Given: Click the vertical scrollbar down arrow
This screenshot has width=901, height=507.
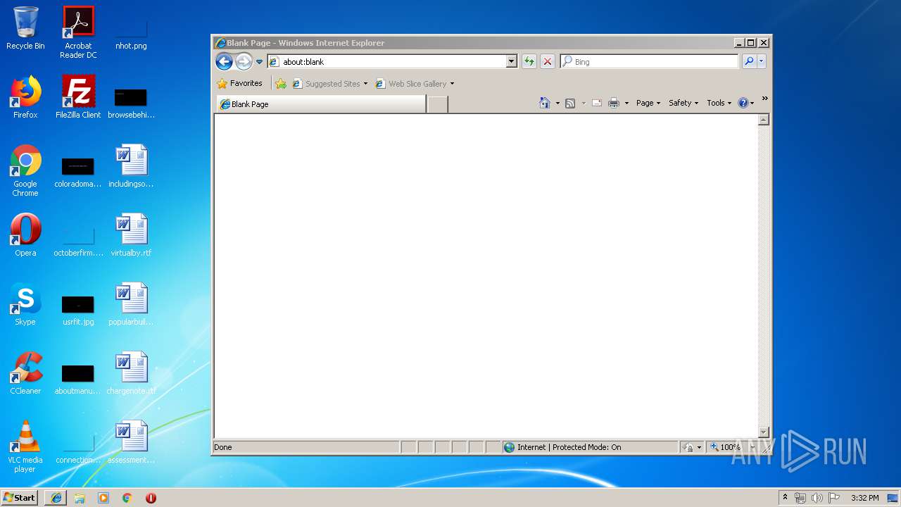Looking at the screenshot, I should (x=764, y=432).
